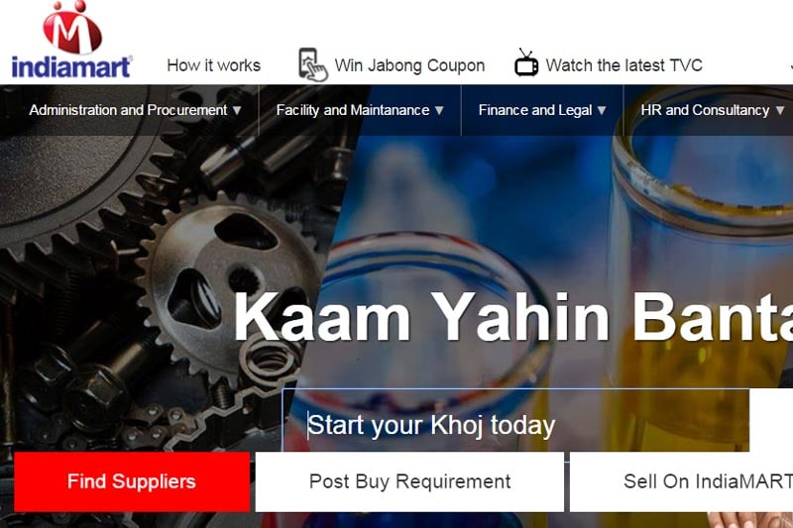
Task: Expand HR and Consultancy dropdown arrow
Action: (780, 110)
